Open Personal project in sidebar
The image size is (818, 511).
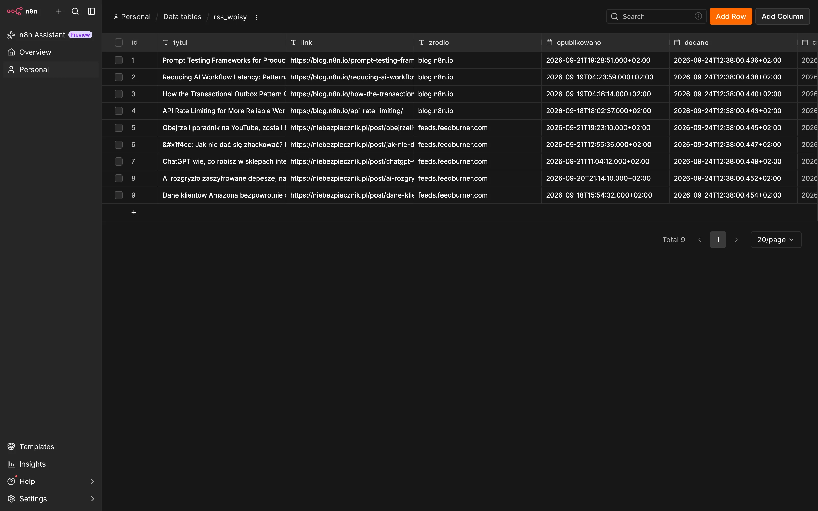51,69
